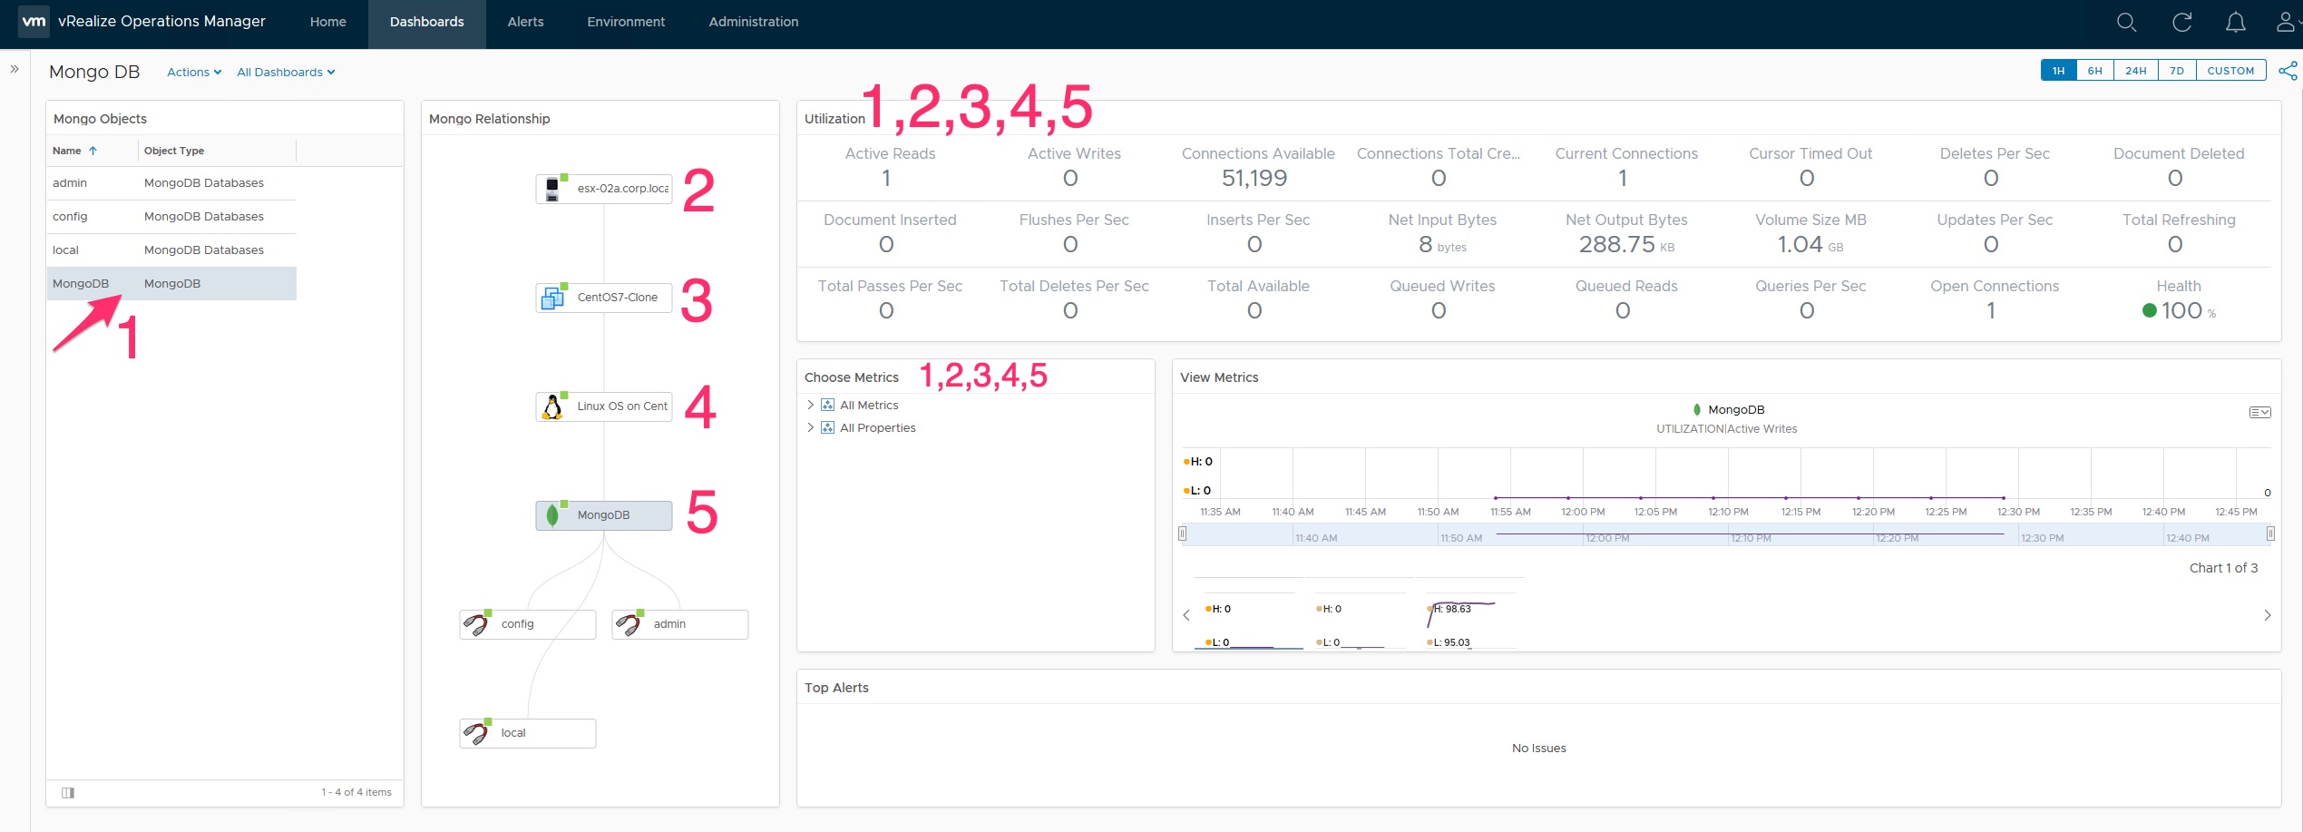Set time range to 1H
The width and height of the screenshot is (2303, 832).
[x=2059, y=71]
